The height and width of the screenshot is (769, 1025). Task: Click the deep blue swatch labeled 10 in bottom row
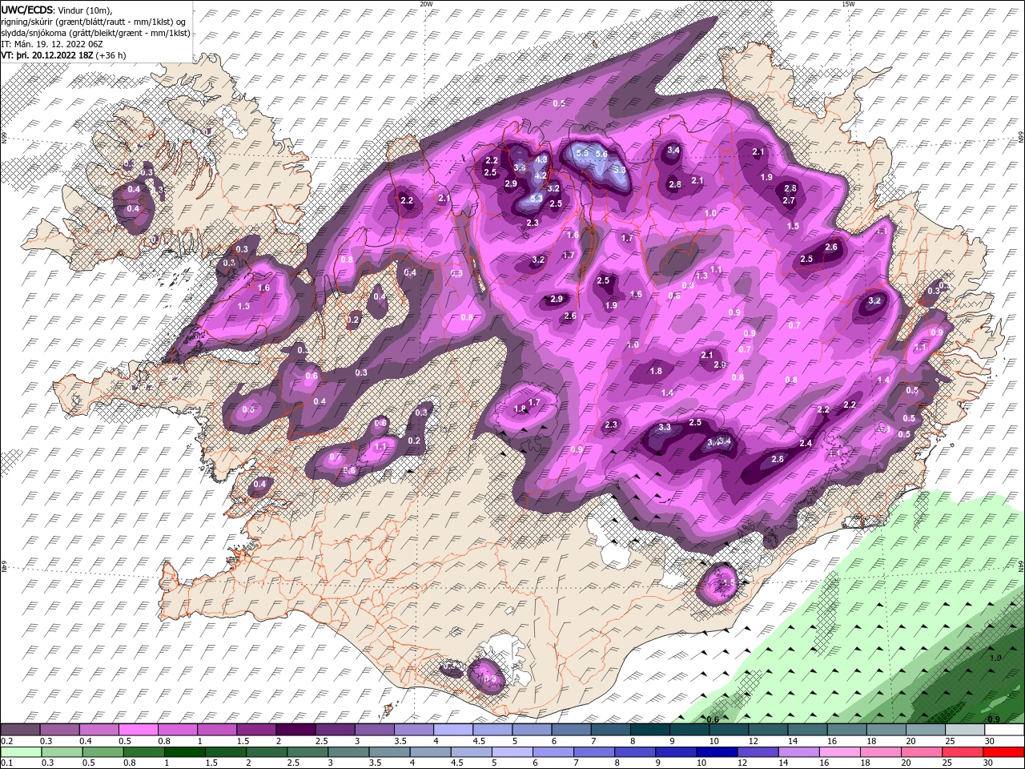(x=717, y=751)
